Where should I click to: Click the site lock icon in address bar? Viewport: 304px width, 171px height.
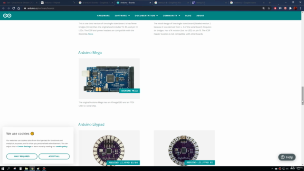pyautogui.click(x=25, y=9)
